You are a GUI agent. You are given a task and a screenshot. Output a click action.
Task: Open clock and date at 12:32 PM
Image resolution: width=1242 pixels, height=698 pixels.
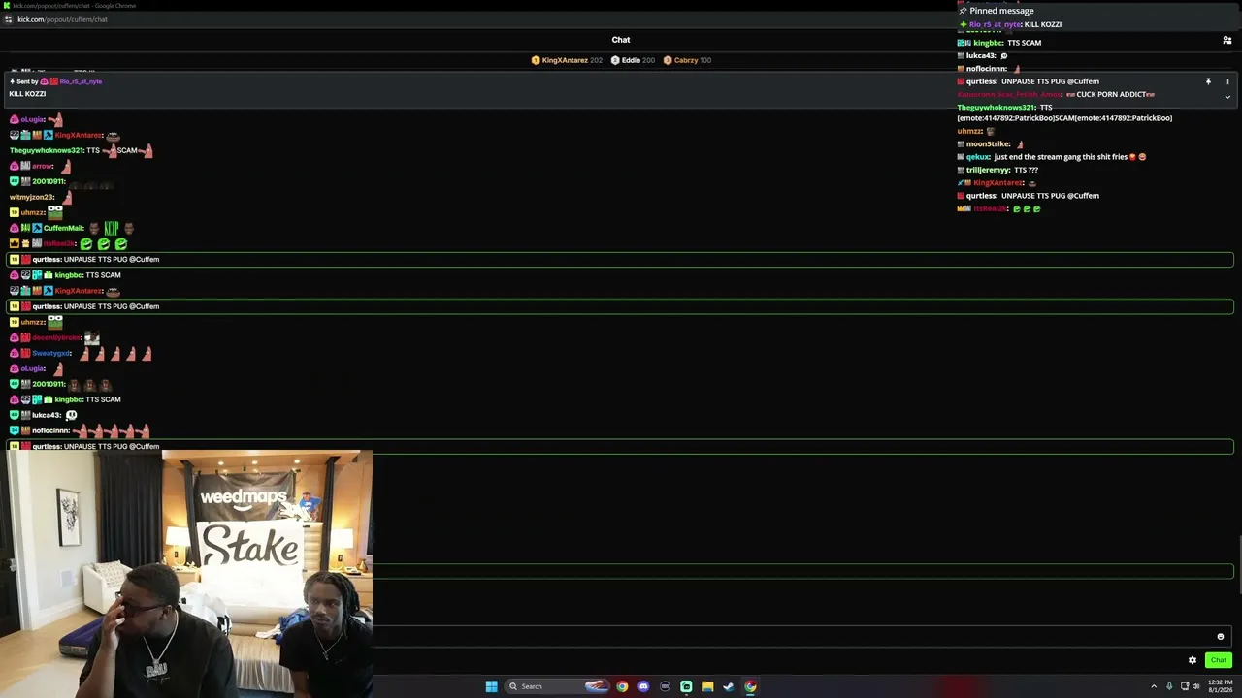pos(1220,686)
